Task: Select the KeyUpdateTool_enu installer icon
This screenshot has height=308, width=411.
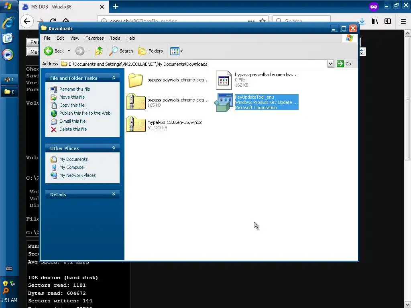Action: 224,102
